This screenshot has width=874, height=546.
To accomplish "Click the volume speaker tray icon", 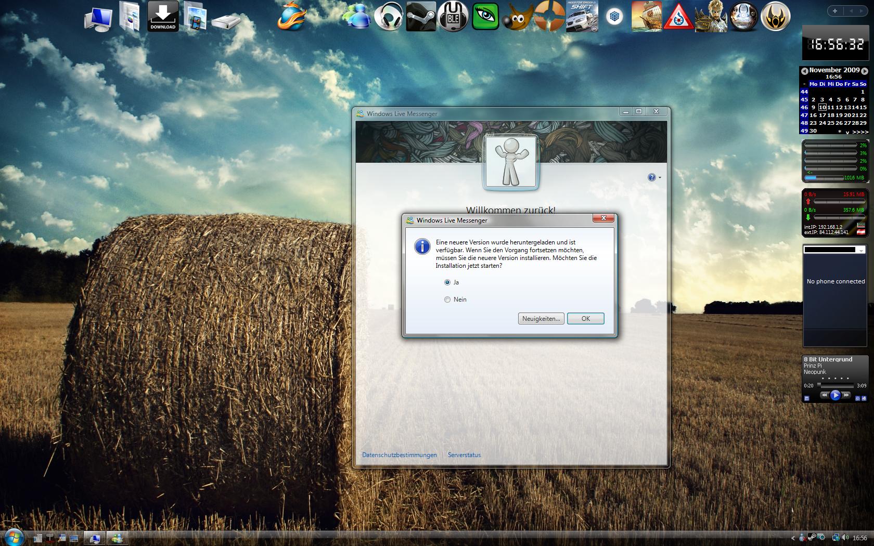I will [x=845, y=538].
